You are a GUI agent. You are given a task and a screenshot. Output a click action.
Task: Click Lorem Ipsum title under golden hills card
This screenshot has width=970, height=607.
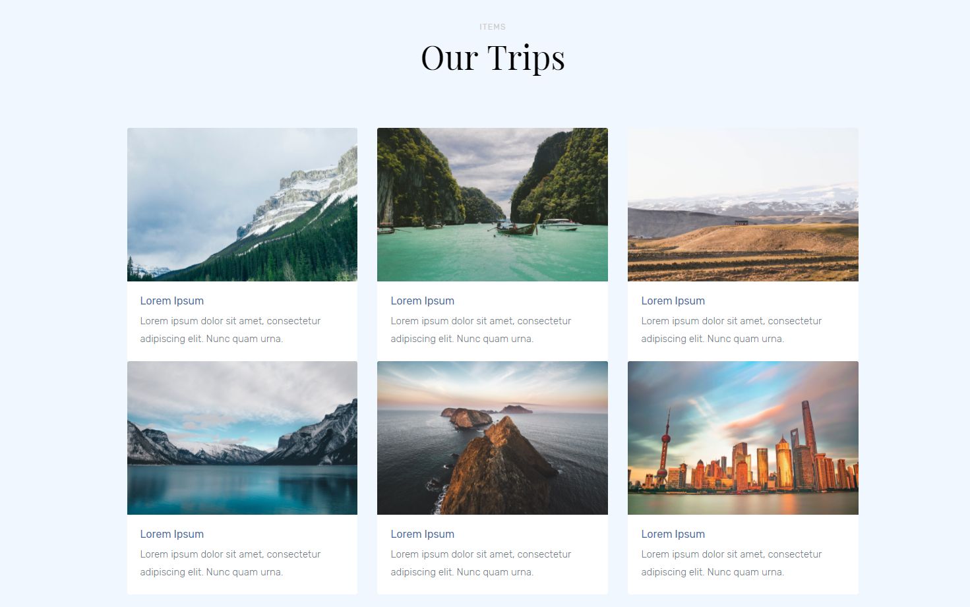coord(673,301)
